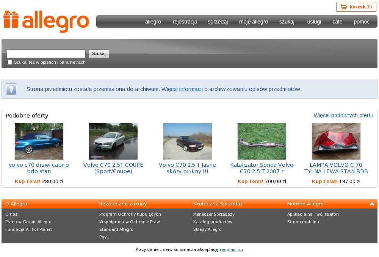Open 'Katalizator Sonda Volvo C70' offer link
This screenshot has width=379, height=257.
262,168
